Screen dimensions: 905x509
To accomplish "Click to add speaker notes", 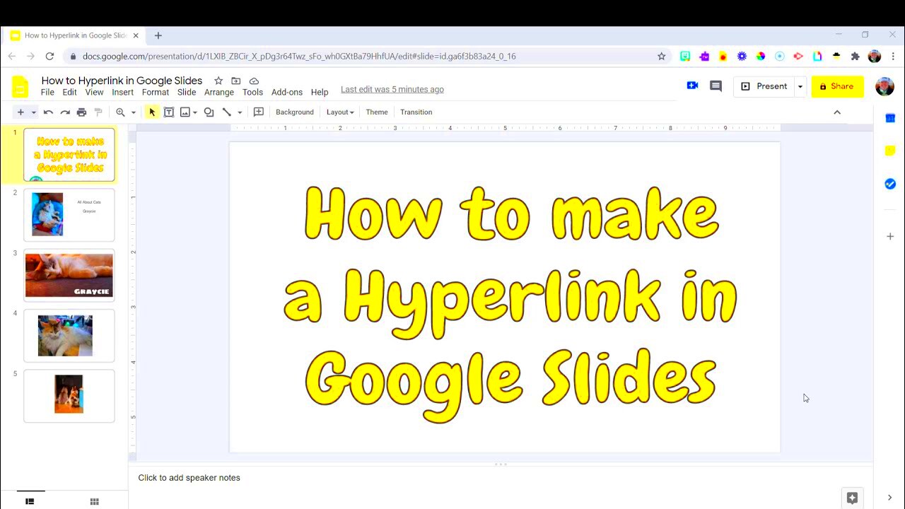I will coord(189,478).
